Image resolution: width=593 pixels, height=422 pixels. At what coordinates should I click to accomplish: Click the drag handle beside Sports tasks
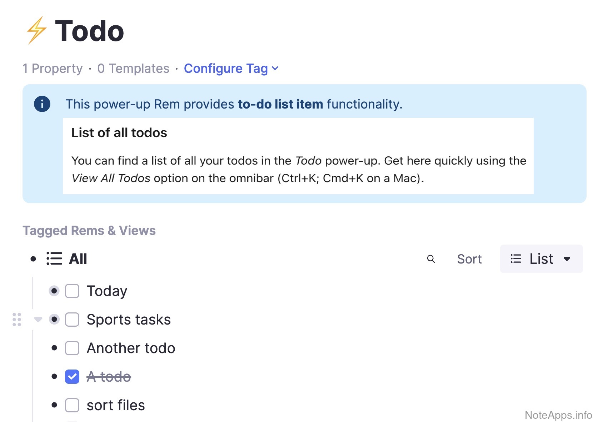(x=17, y=320)
